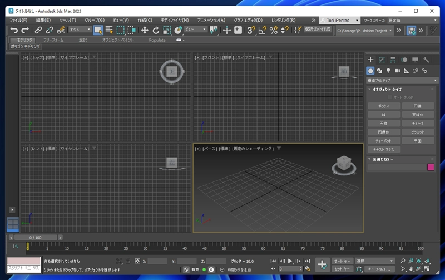Switch to the オブジェクト ペイント ribbon tab
The image size is (445, 280).
(118, 40)
